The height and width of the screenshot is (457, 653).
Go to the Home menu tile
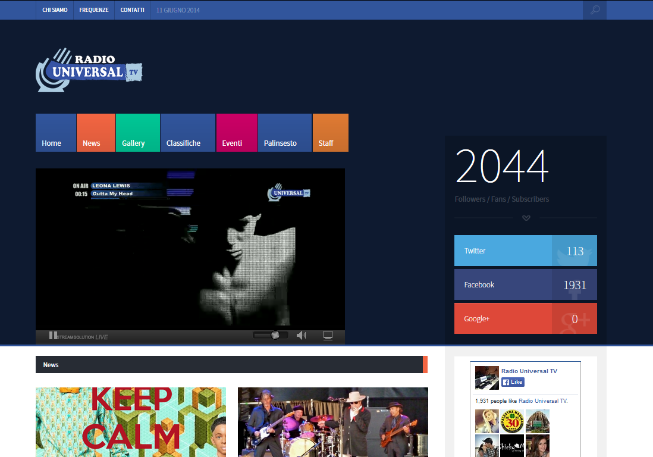click(x=56, y=133)
